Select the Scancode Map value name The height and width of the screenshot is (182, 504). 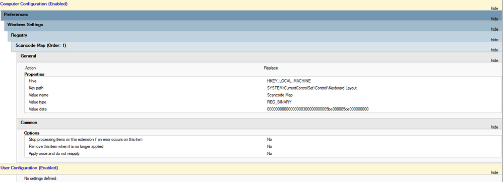(x=280, y=95)
